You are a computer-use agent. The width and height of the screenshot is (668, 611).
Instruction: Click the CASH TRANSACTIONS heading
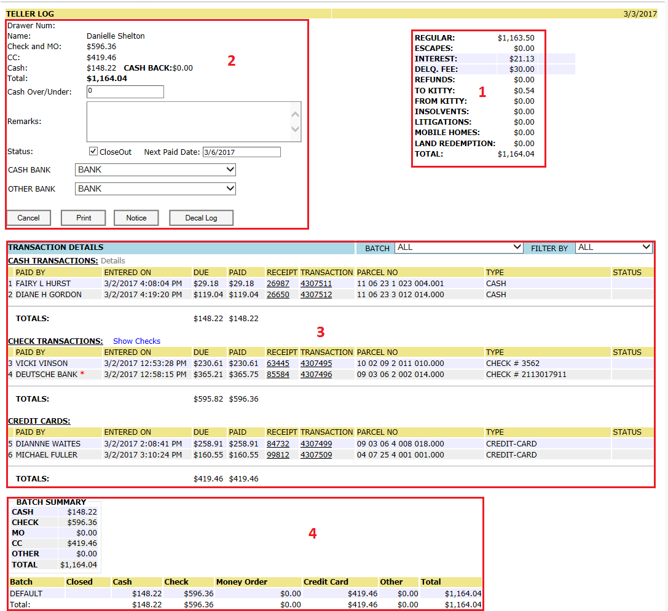point(53,260)
